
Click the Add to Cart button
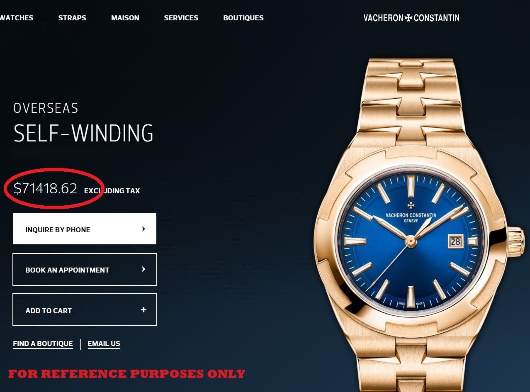85,310
